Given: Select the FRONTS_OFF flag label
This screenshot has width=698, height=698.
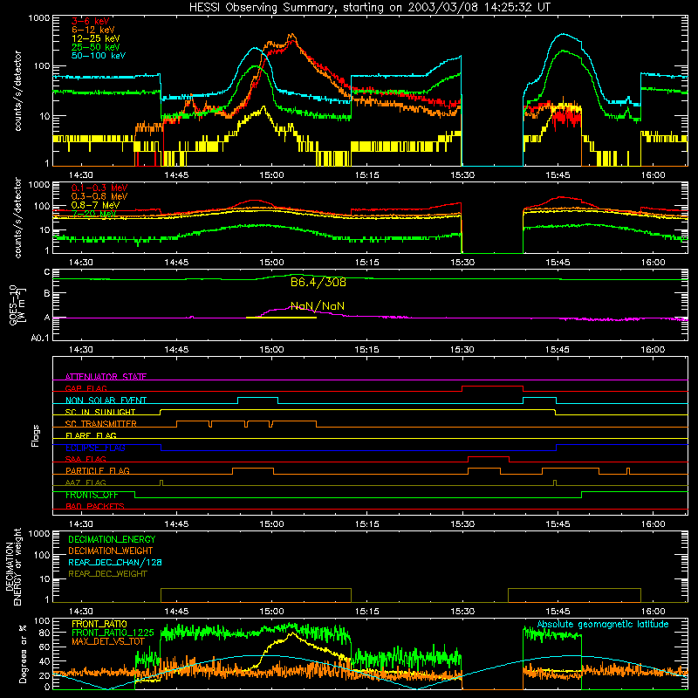Looking at the screenshot, I should [x=92, y=495].
